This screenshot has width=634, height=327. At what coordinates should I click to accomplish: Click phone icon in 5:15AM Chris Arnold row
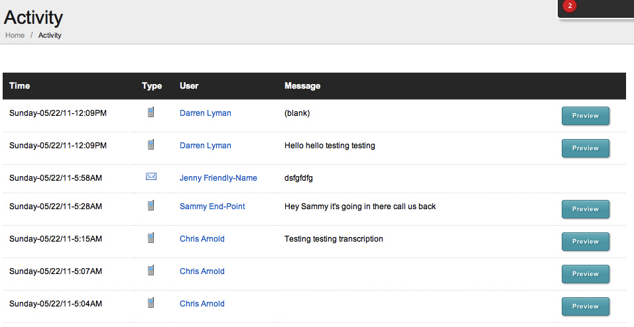pos(151,238)
